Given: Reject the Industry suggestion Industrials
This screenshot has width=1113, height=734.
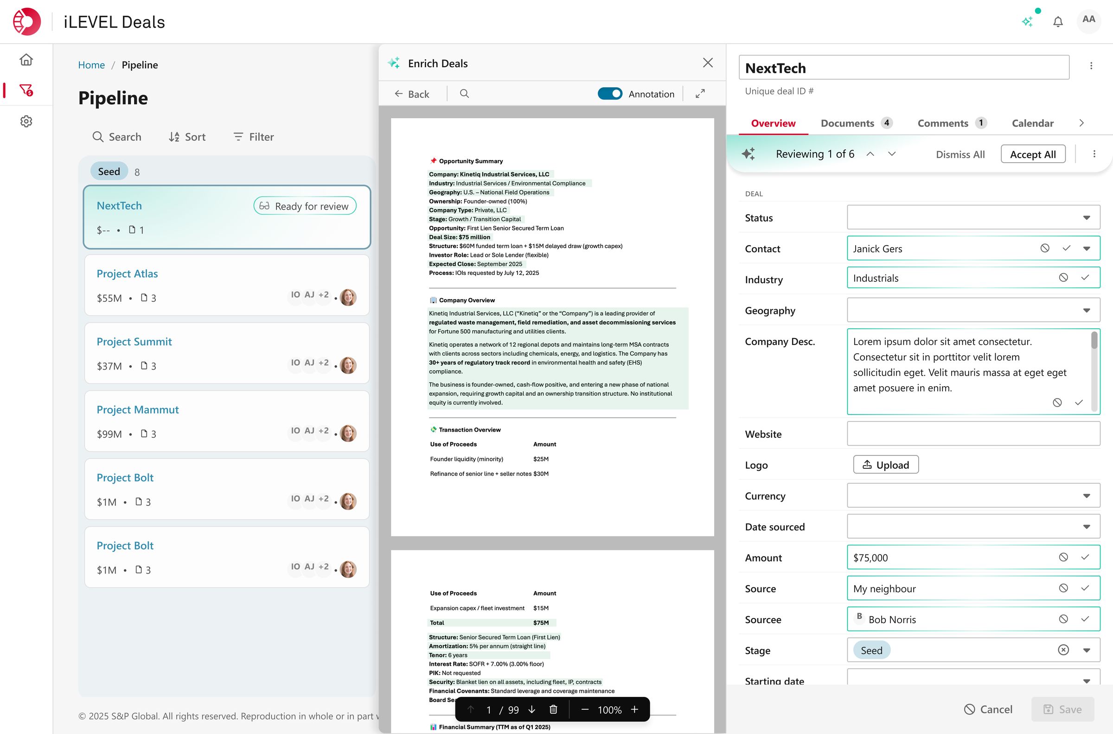Looking at the screenshot, I should 1063,278.
